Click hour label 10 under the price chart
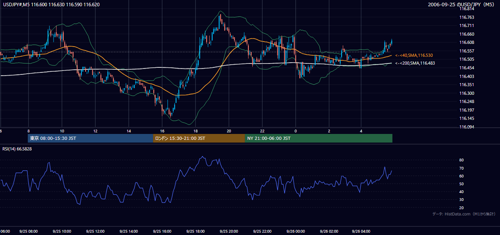The height and width of the screenshot is (235, 500). [62, 131]
